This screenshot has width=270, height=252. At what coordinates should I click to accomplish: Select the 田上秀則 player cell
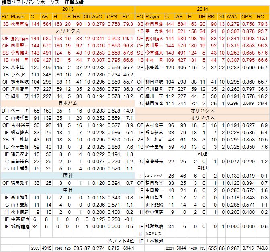[x=20, y=169]
